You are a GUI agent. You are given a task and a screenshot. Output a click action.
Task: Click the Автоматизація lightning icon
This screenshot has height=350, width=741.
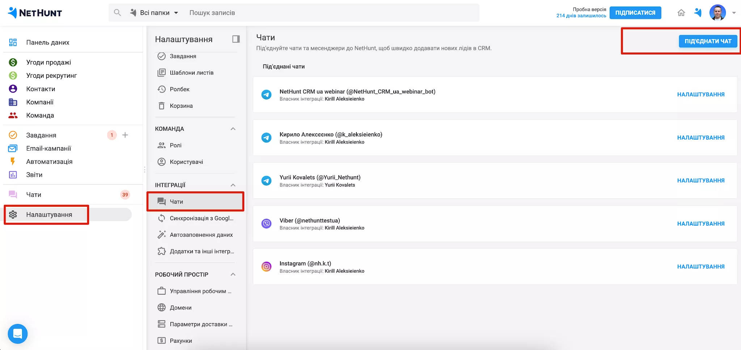(x=13, y=162)
